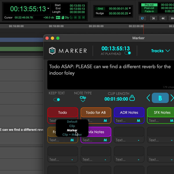Click the M mute indicator in counter bar
Image resolution: width=174 pixels, height=174 pixels.
click(83, 17)
